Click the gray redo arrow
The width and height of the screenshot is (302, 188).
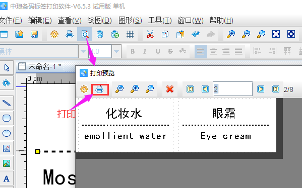(211, 34)
